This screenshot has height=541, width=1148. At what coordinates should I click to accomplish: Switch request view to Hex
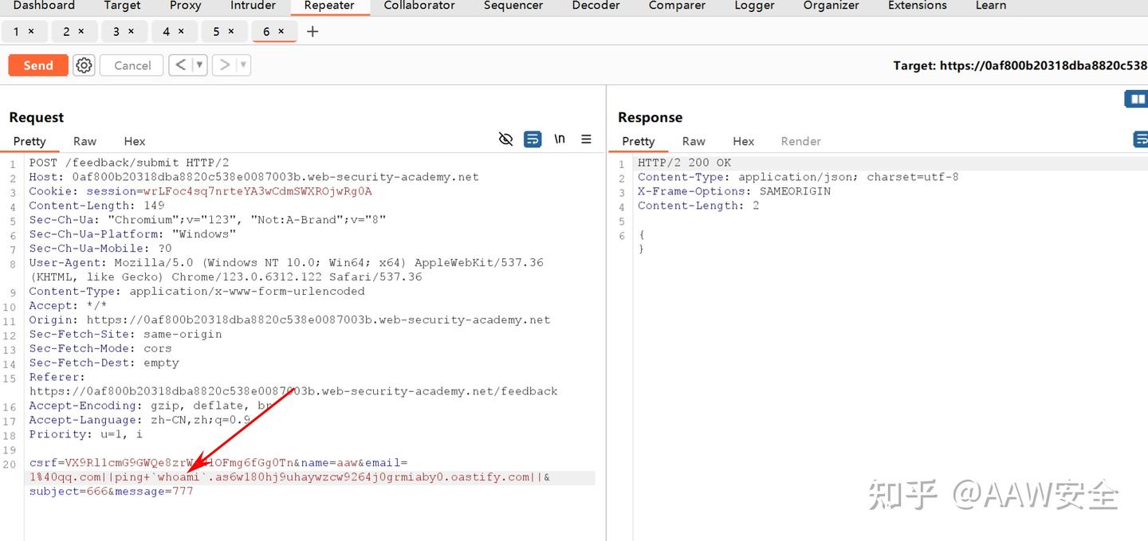[x=135, y=141]
